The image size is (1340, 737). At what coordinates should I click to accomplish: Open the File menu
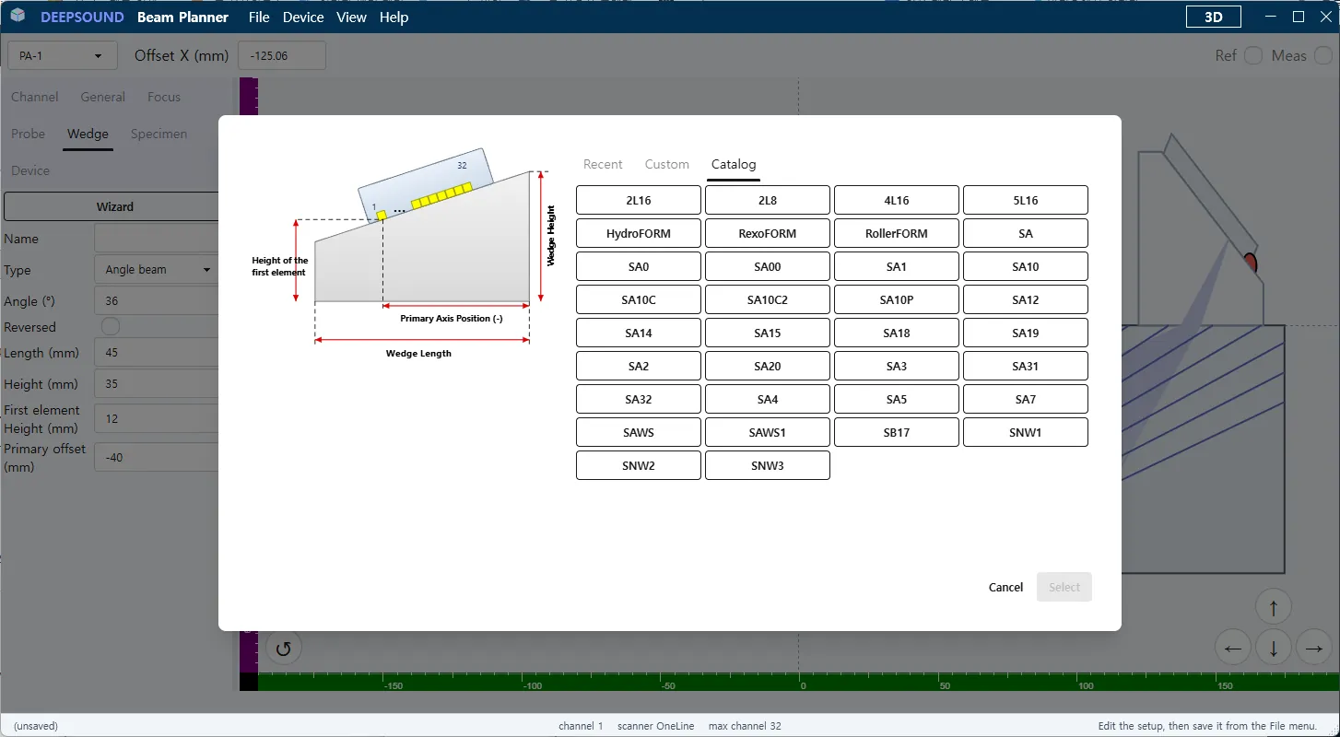coord(259,18)
